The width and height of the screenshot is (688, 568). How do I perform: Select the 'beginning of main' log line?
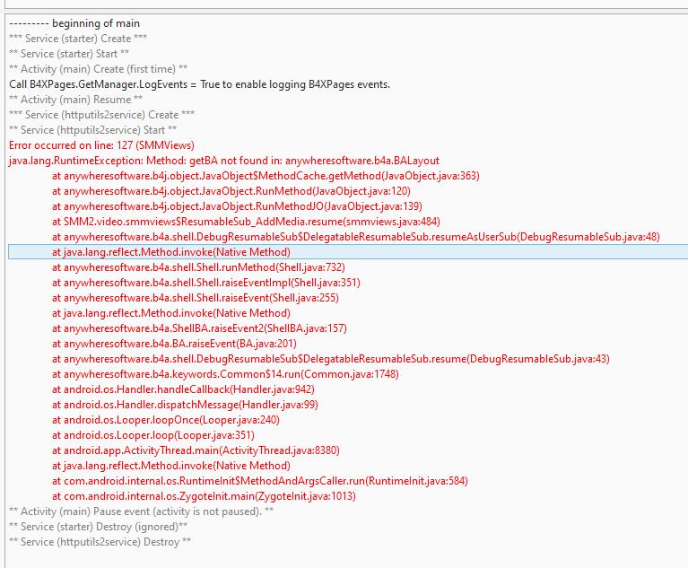74,23
